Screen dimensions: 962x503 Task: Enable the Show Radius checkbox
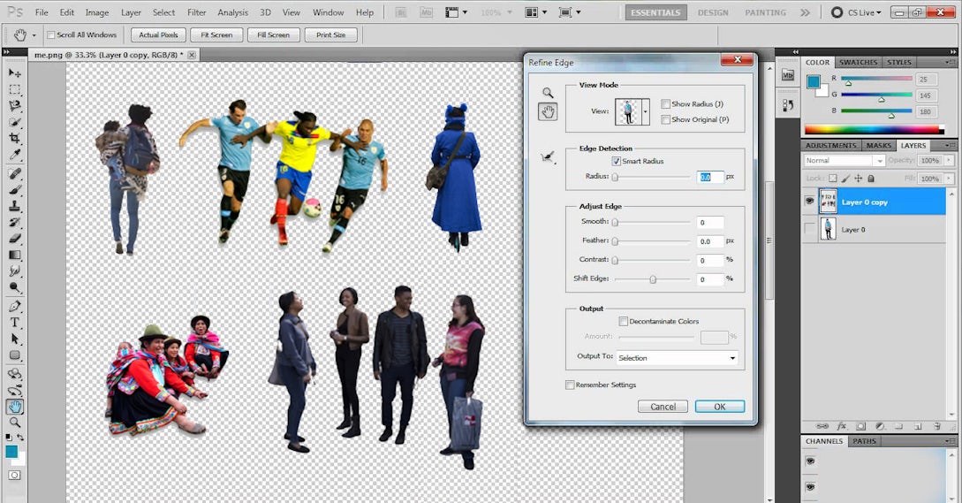coord(666,104)
